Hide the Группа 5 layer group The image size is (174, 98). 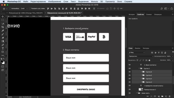click(x=129, y=75)
